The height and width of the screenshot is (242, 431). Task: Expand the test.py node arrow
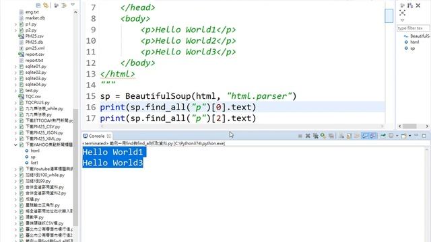15,91
